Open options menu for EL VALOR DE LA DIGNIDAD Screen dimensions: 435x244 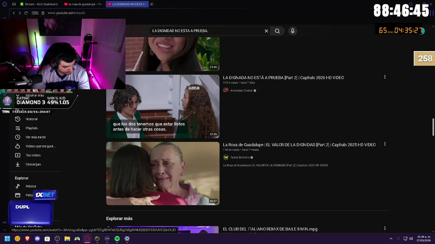tap(385, 144)
